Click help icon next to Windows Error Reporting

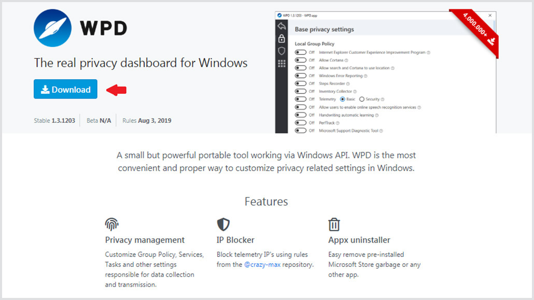pyautogui.click(x=366, y=76)
